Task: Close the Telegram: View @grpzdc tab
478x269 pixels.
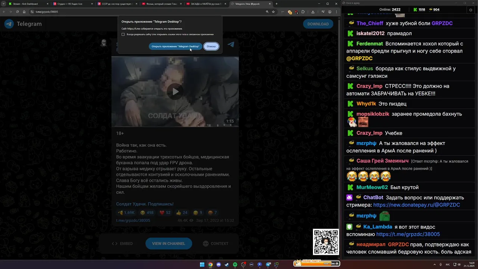Action: pos(269,4)
